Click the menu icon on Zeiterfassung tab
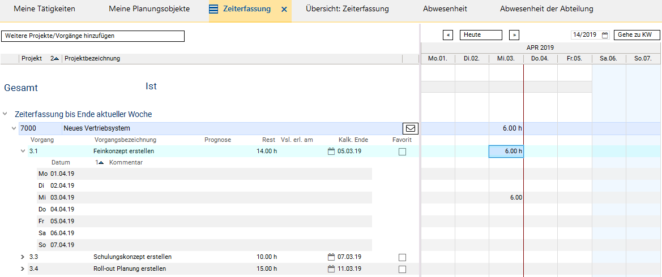The image size is (662, 277). [x=213, y=9]
